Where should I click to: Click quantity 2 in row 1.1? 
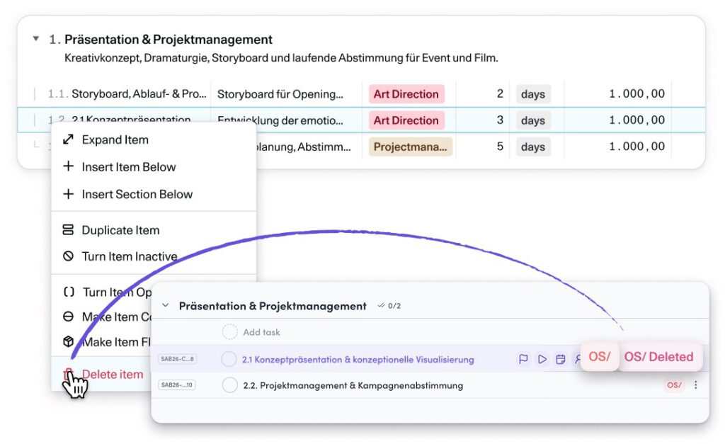click(500, 93)
